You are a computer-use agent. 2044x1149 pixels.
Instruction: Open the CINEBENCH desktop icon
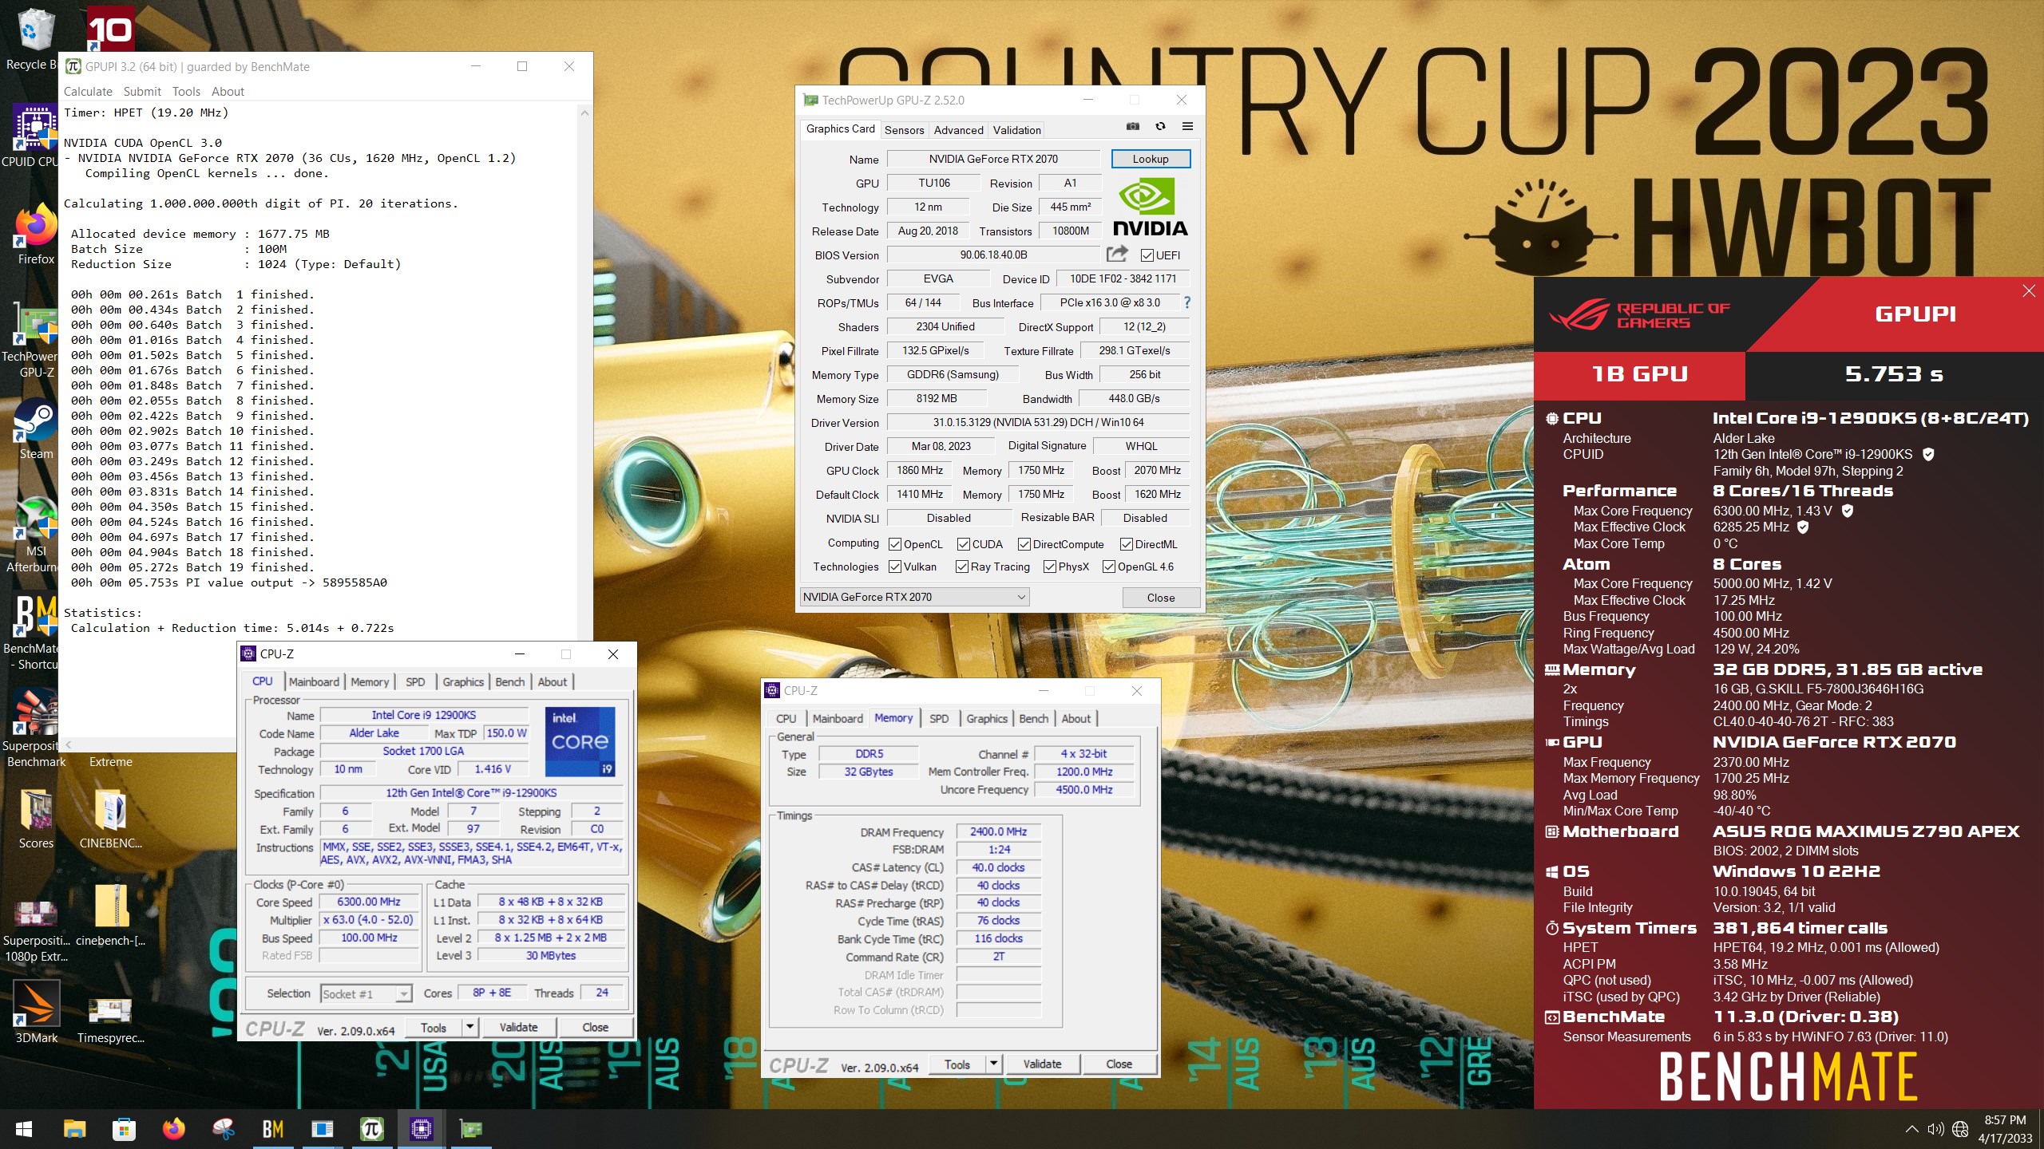pos(111,818)
